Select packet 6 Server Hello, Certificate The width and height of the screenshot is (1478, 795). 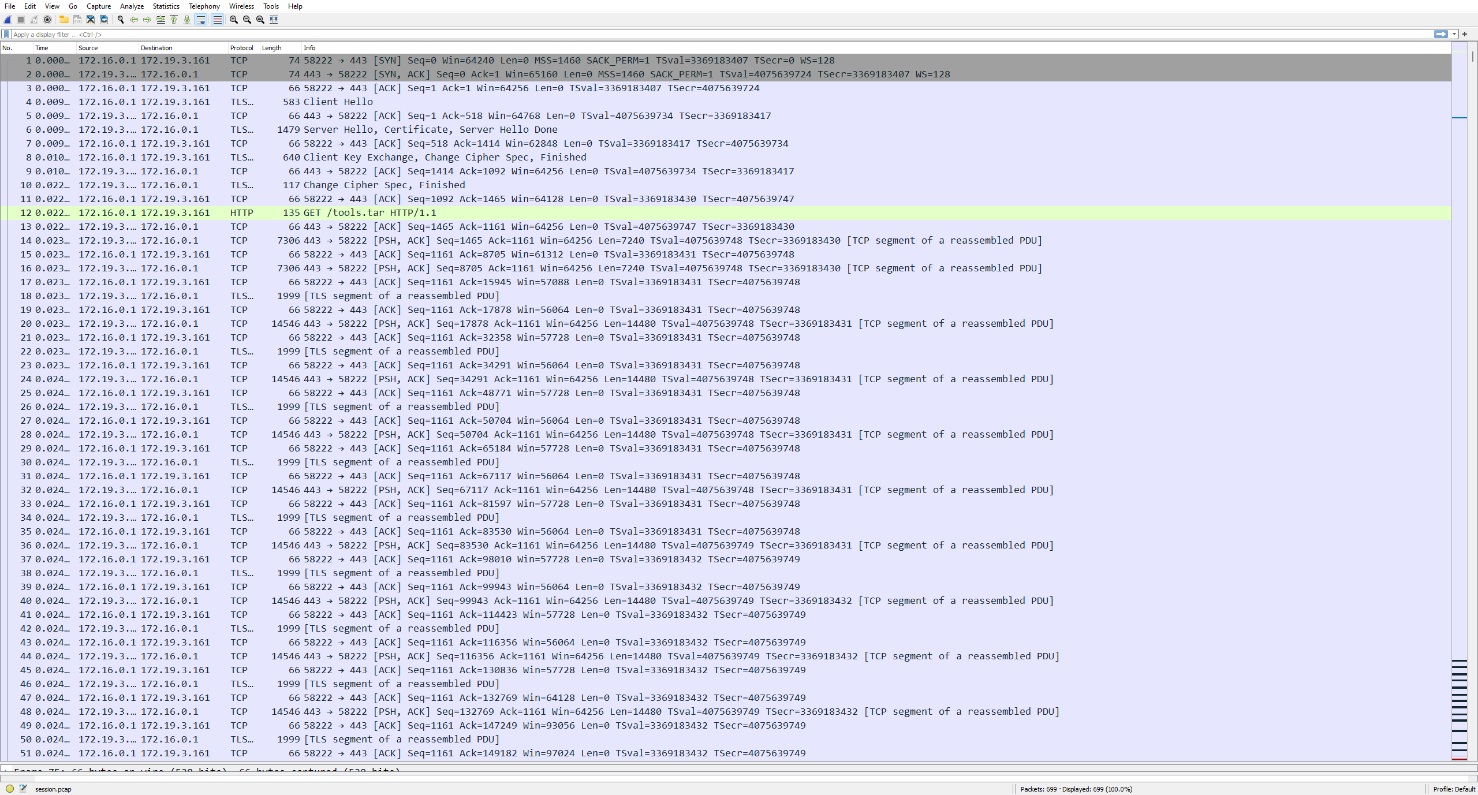(726, 130)
